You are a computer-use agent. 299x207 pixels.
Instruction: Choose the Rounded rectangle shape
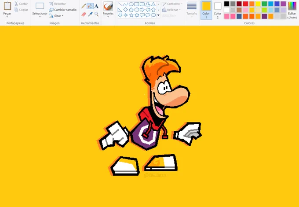click(x=142, y=4)
